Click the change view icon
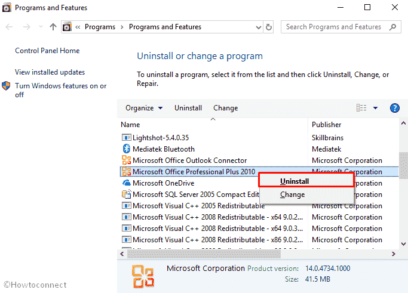Screen dimensions: 408x293 [x=361, y=107]
